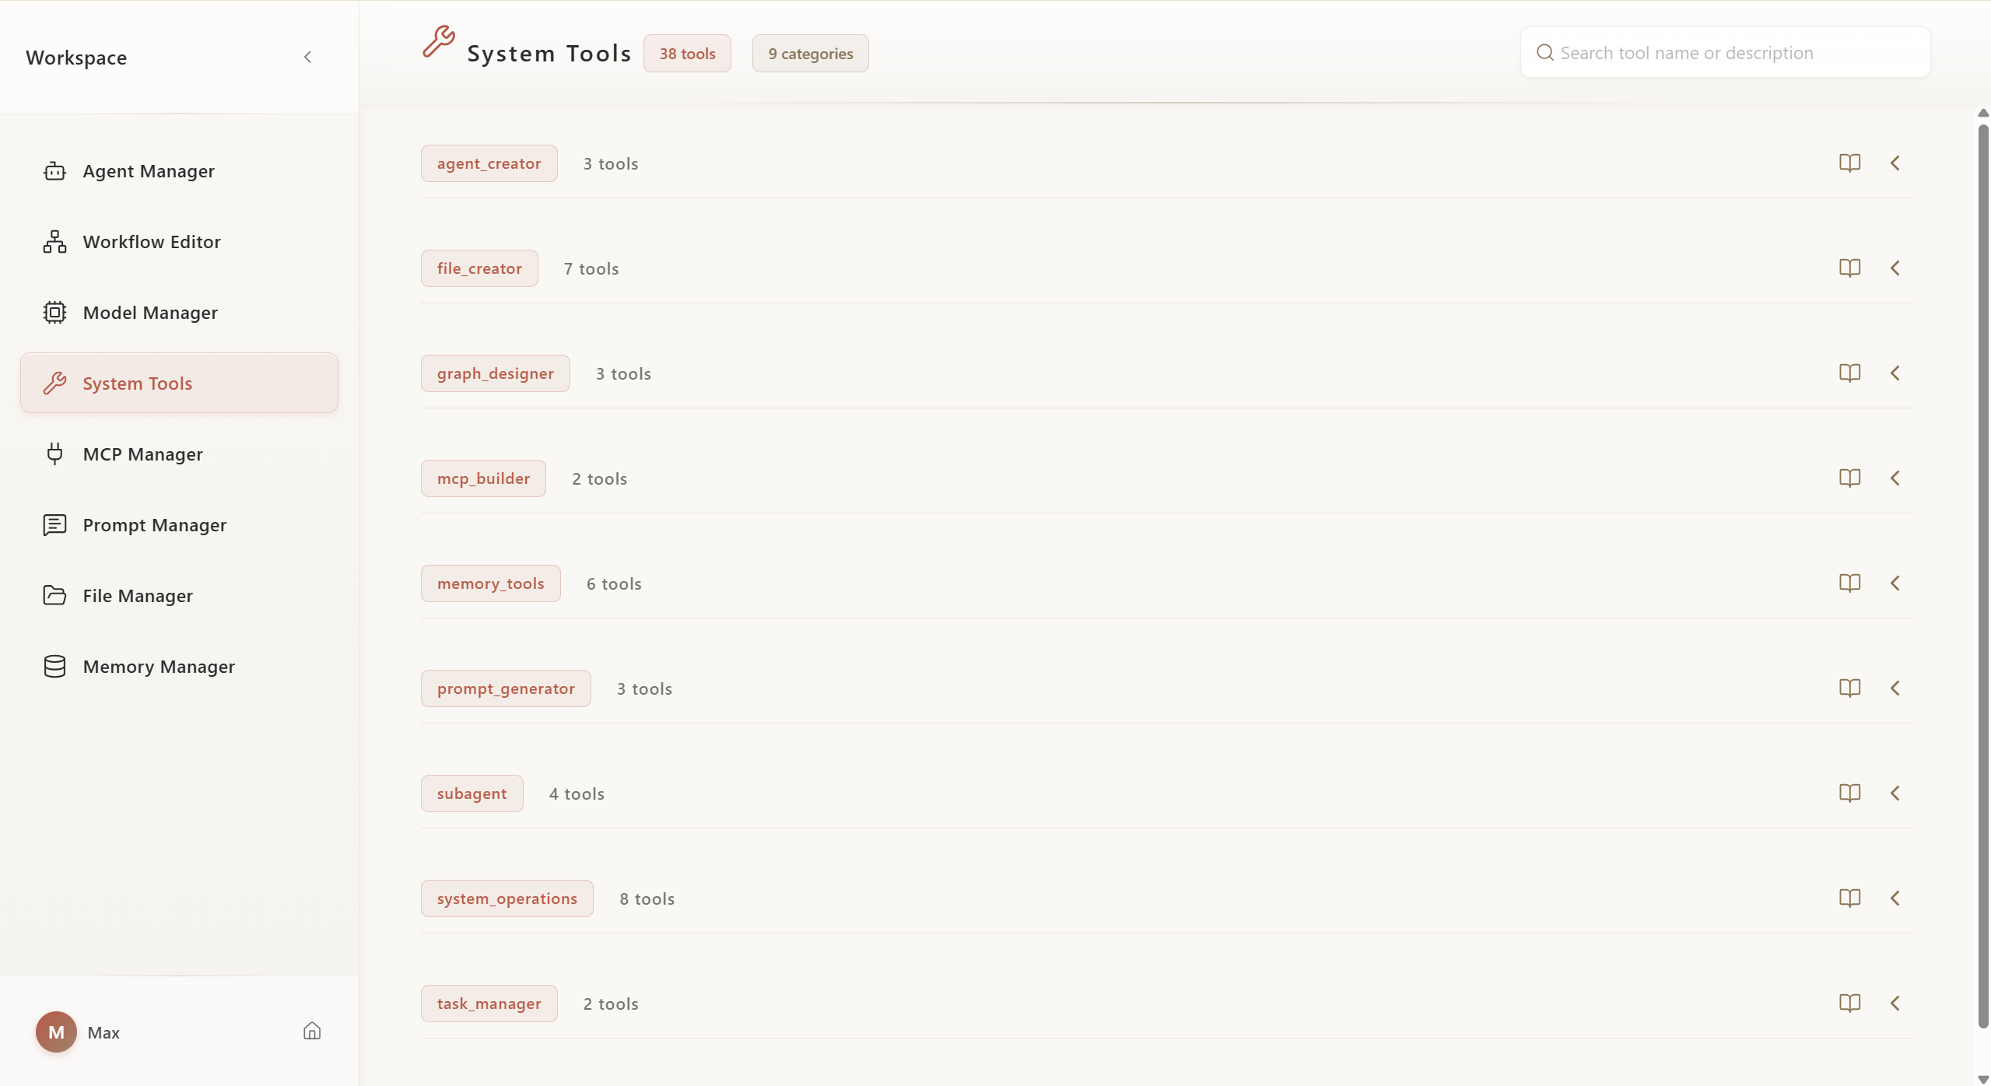This screenshot has height=1086, width=1991.
Task: Open the Workflow Editor from the sidebar
Action: coord(151,241)
